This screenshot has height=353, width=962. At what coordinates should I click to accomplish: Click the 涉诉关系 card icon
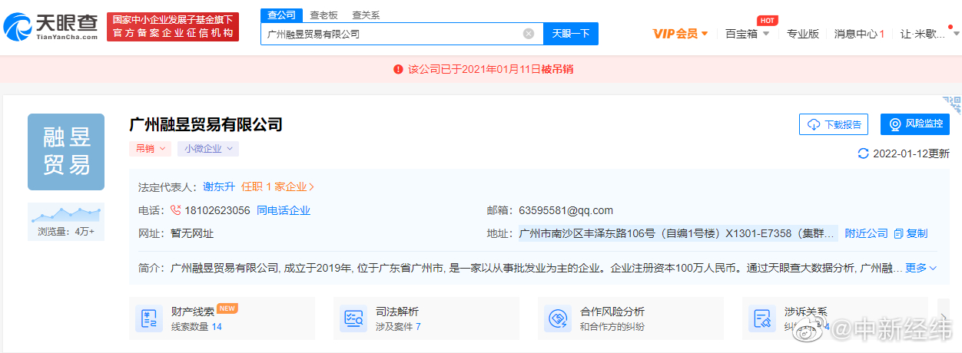[763, 318]
